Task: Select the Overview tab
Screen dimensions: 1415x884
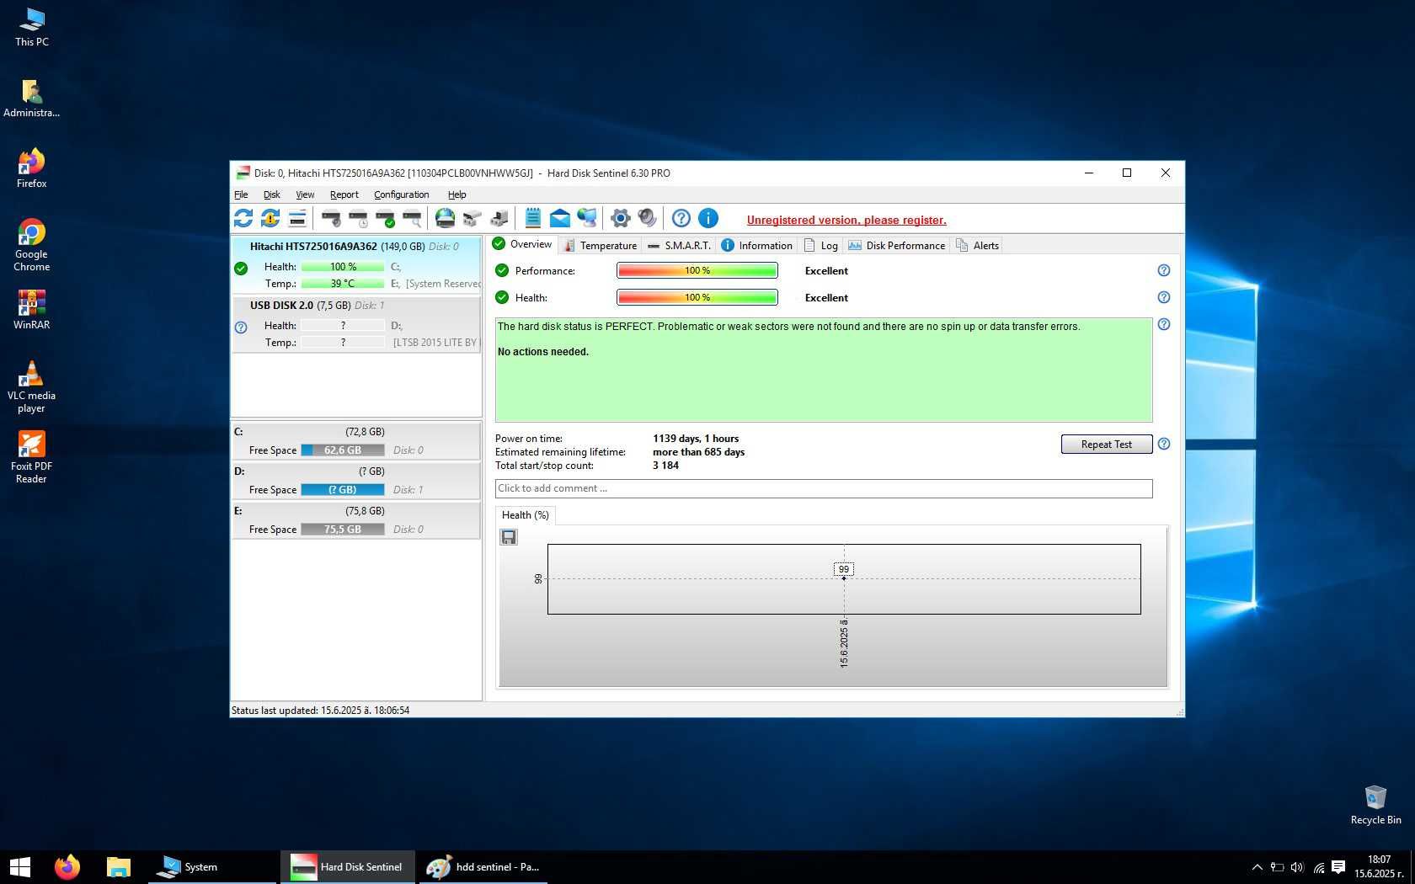Action: 522,244
